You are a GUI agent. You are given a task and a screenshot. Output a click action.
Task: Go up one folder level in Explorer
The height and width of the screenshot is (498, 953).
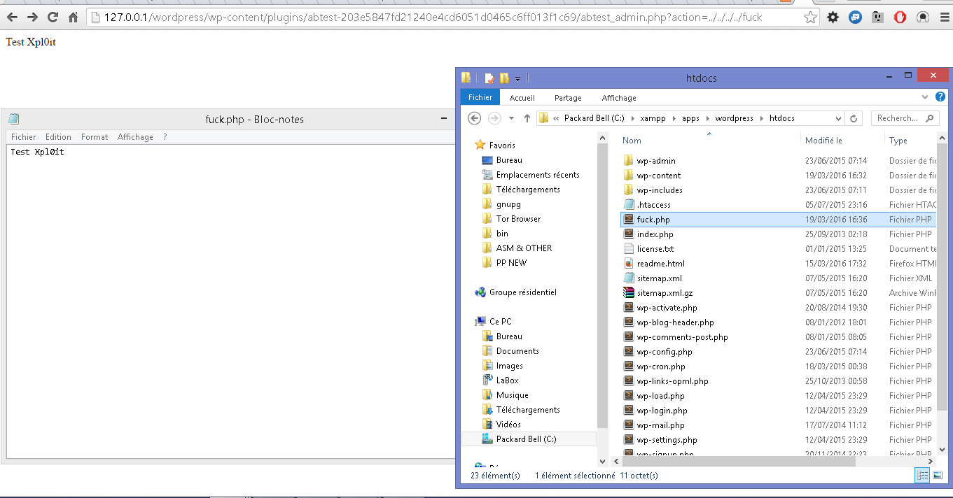[x=527, y=118]
